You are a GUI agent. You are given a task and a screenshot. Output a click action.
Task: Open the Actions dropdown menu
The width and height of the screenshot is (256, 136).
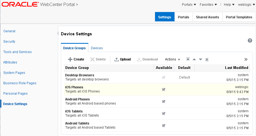(x=173, y=59)
